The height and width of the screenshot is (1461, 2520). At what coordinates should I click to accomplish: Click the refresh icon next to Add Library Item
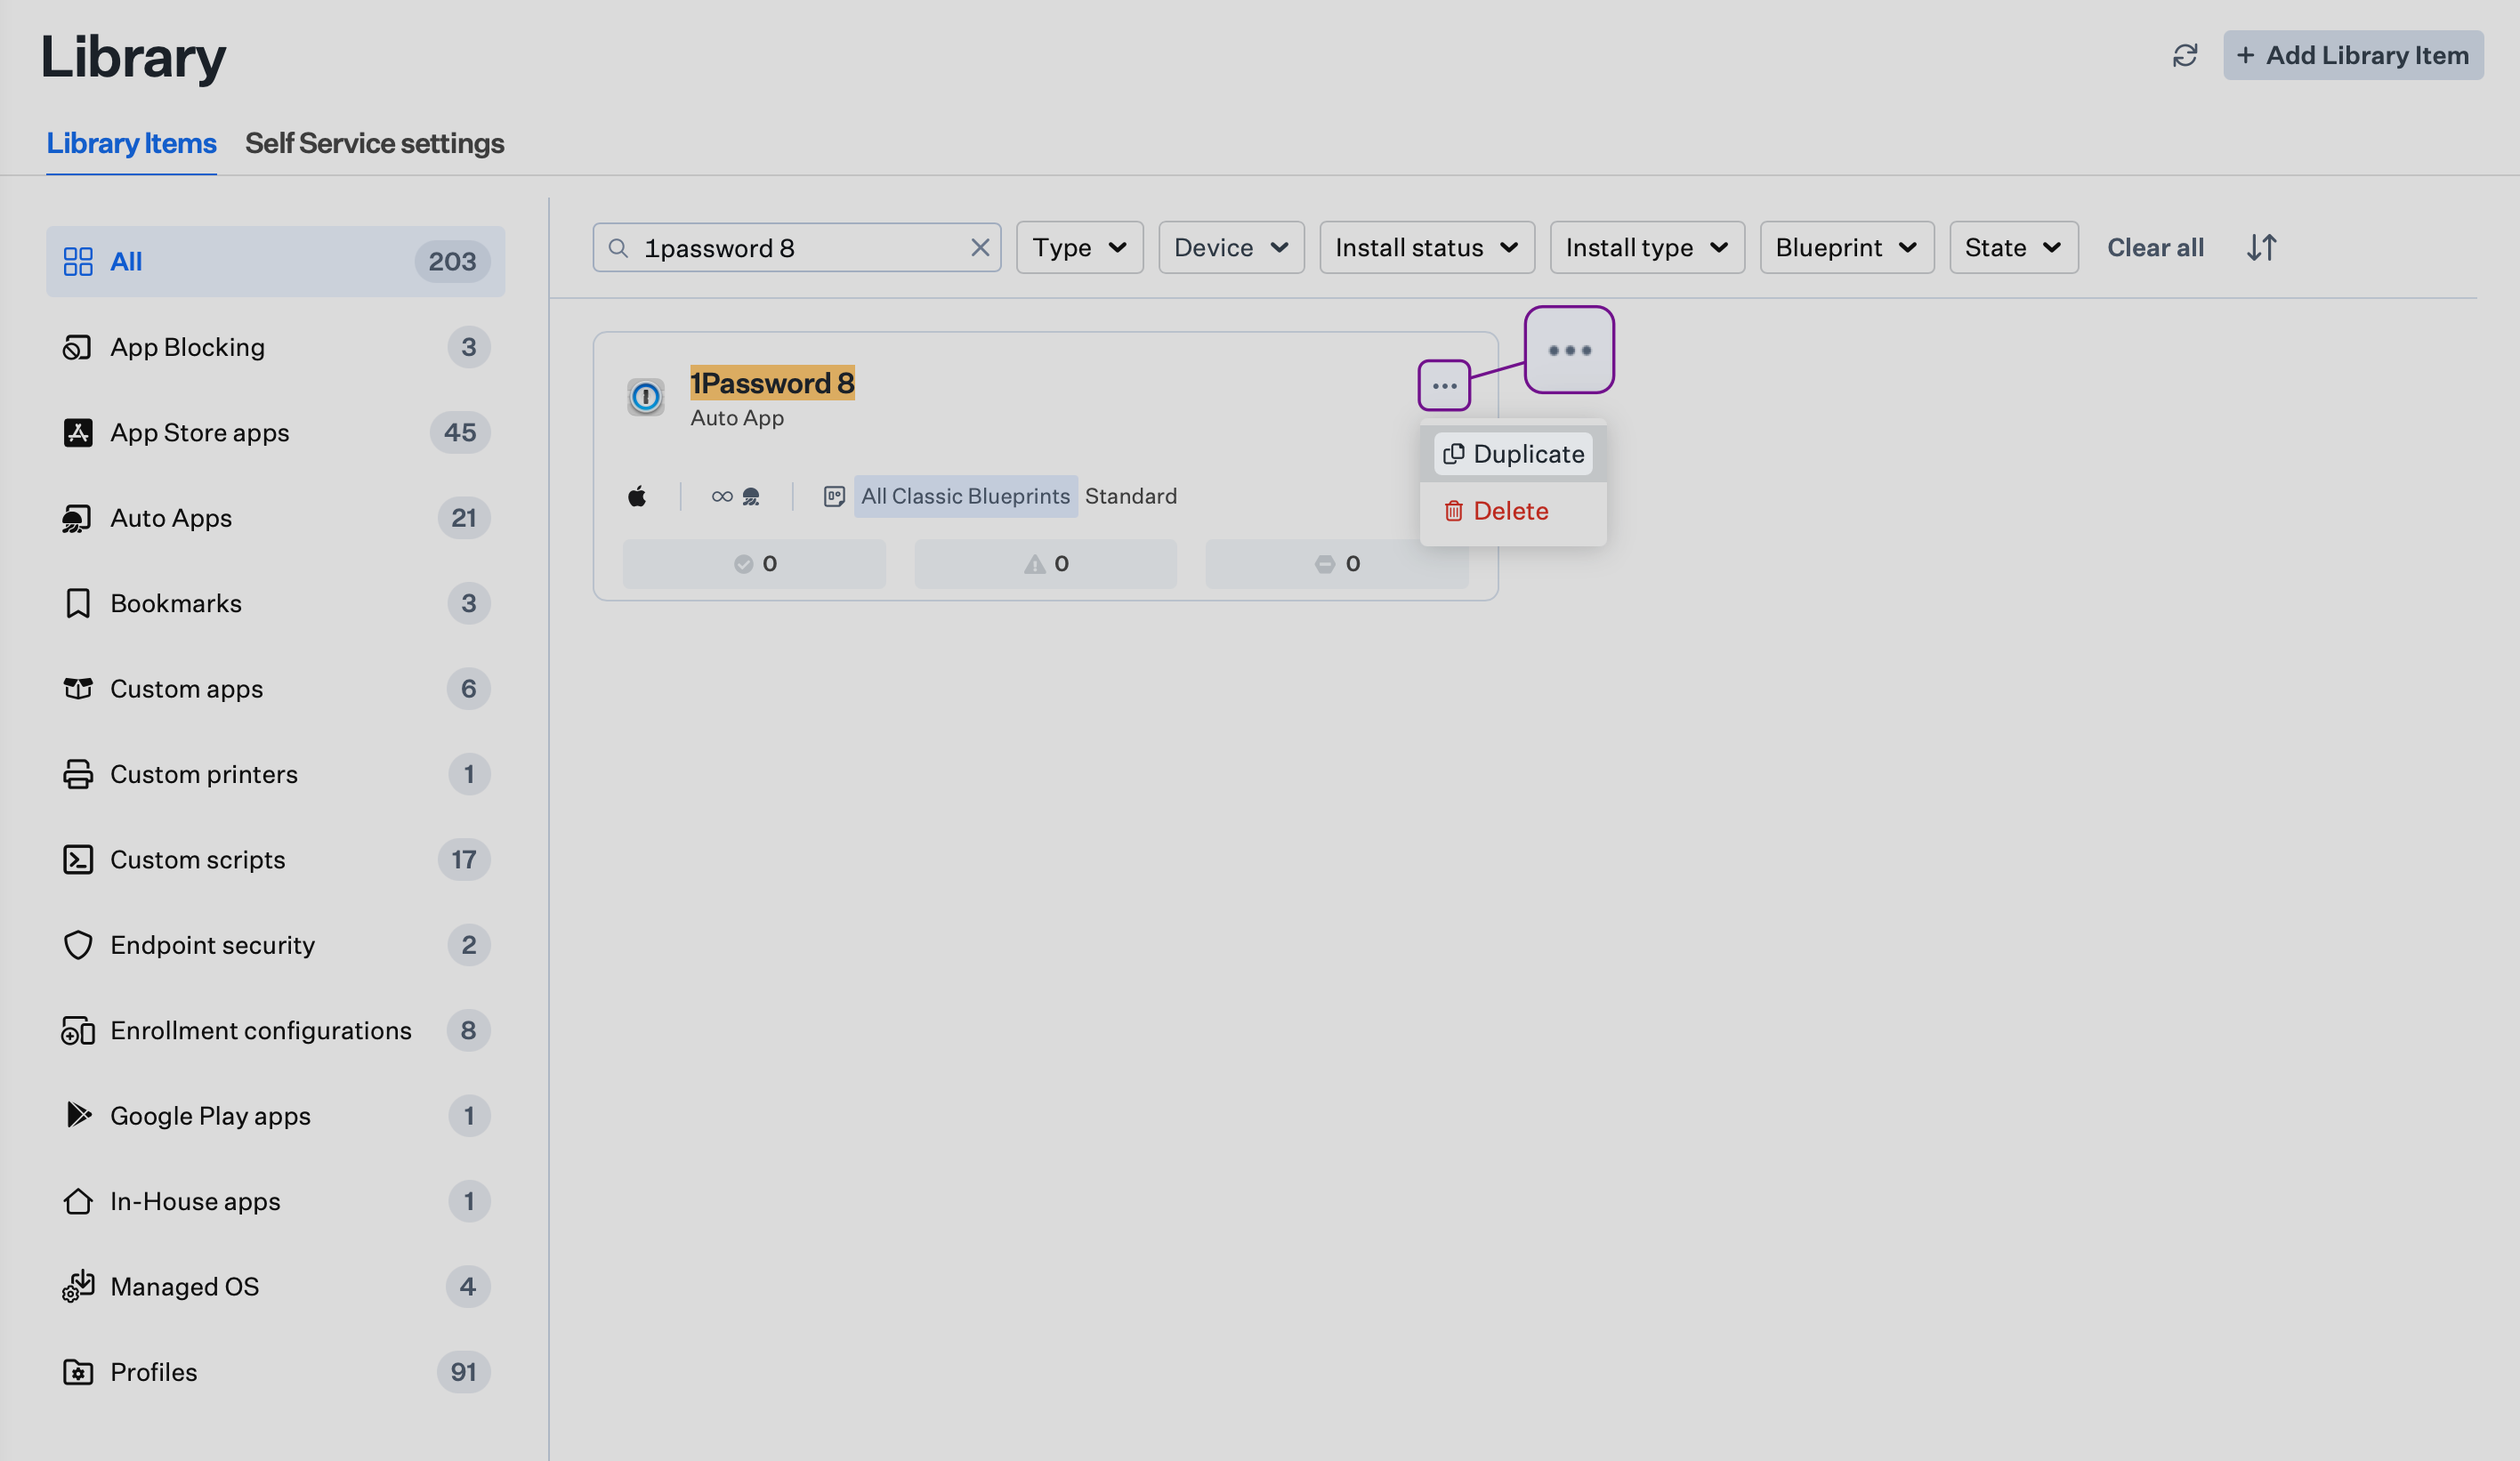[2184, 55]
